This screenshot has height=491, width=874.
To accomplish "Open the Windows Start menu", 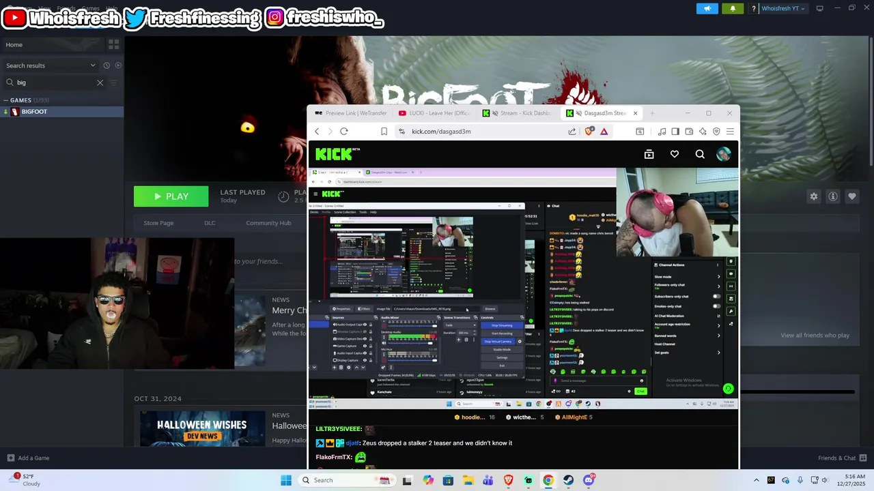I will 286,480.
